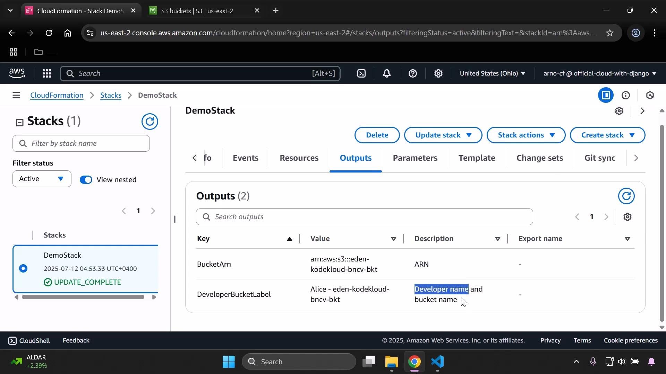Open the Chrome three-dot menu
Image resolution: width=666 pixels, height=374 pixels.
[x=655, y=33]
